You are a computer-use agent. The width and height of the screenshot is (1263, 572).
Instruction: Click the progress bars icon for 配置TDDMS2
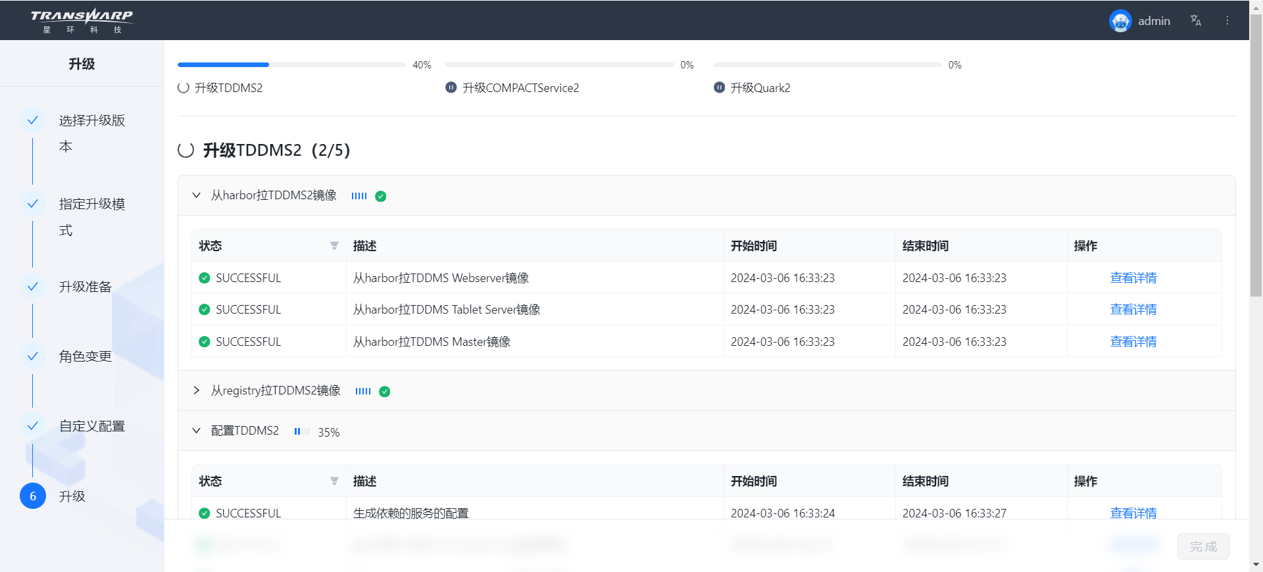(x=302, y=431)
